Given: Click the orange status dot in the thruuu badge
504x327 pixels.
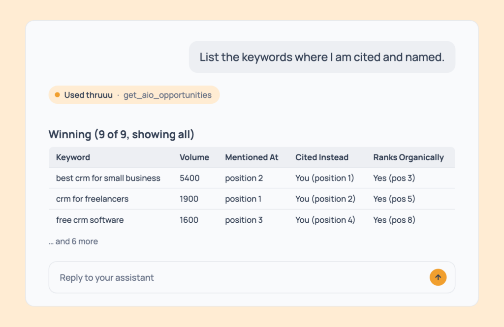Looking at the screenshot, I should pos(57,95).
